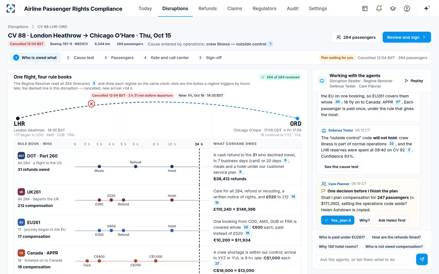Select suggestion How are the refunds timed?
This screenshot has height=274, width=439.
[x=396, y=237]
